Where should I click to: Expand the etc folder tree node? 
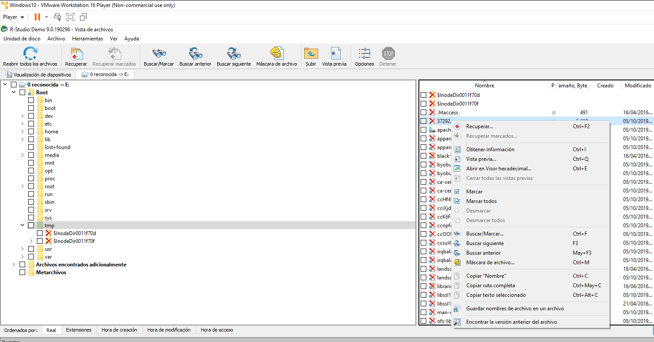click(x=22, y=124)
